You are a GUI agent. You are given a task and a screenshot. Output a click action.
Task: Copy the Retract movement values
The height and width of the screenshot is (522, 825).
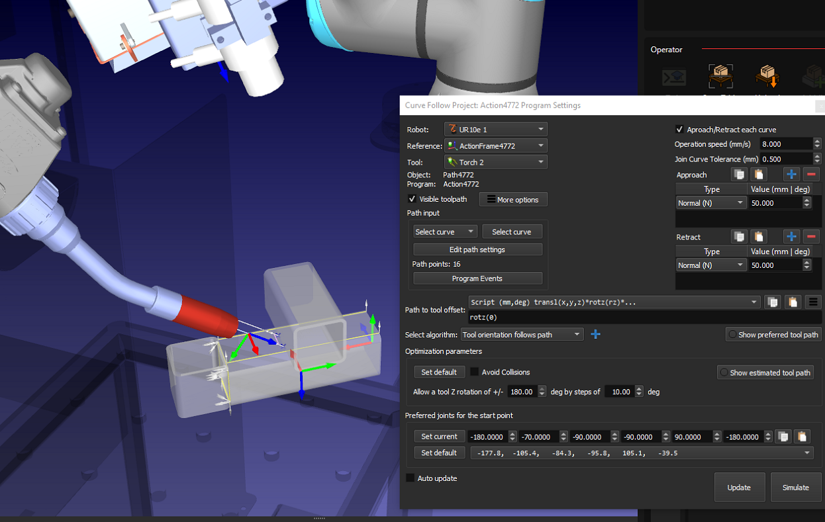coord(739,237)
